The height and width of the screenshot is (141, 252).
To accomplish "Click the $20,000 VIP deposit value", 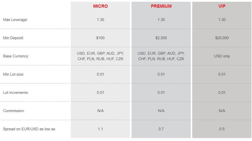I will pos(222,38).
